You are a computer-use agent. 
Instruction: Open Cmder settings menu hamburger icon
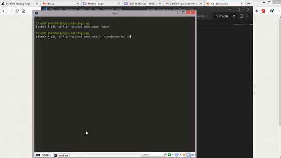click(193, 154)
